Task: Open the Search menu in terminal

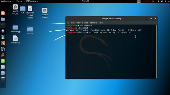Action: click(85, 23)
